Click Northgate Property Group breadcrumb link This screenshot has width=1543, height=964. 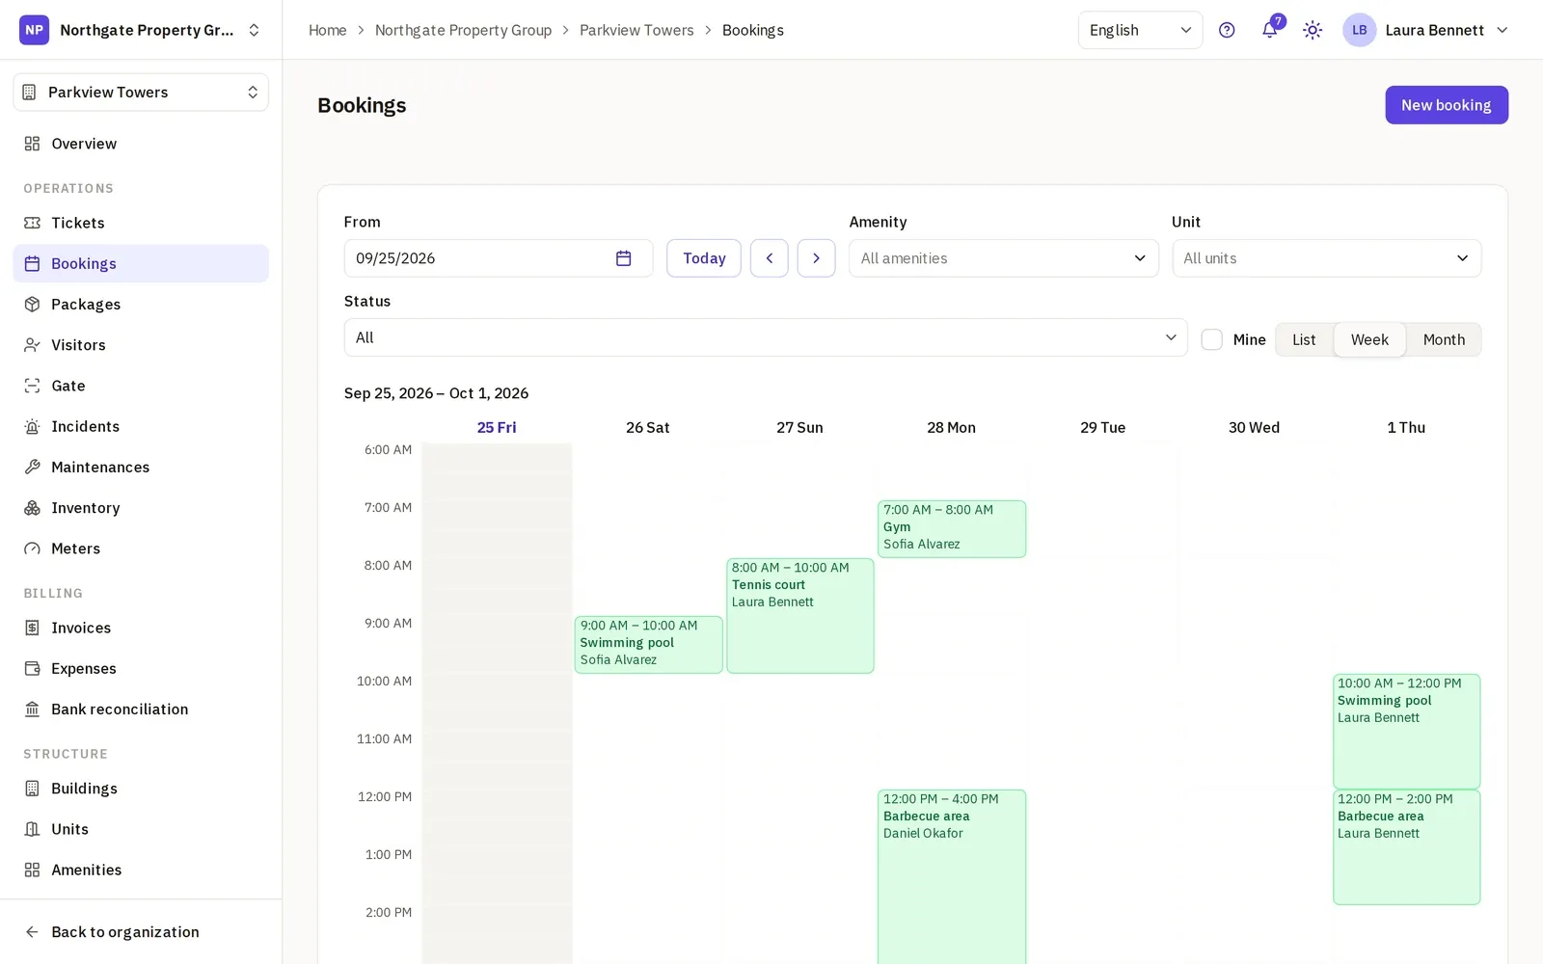[x=463, y=30]
